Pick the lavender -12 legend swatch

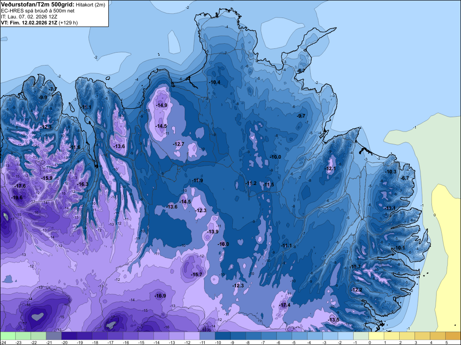[192, 336]
